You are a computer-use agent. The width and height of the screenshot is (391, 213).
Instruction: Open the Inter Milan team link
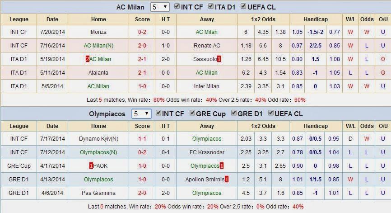tap(207, 86)
